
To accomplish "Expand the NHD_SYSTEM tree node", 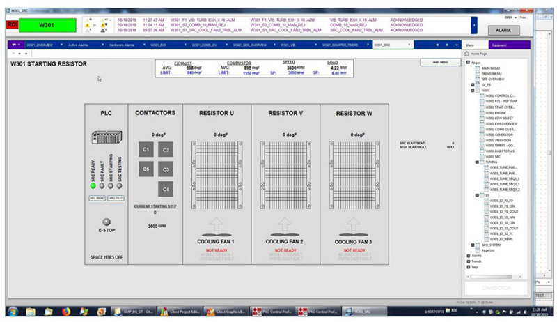I will [473, 245].
